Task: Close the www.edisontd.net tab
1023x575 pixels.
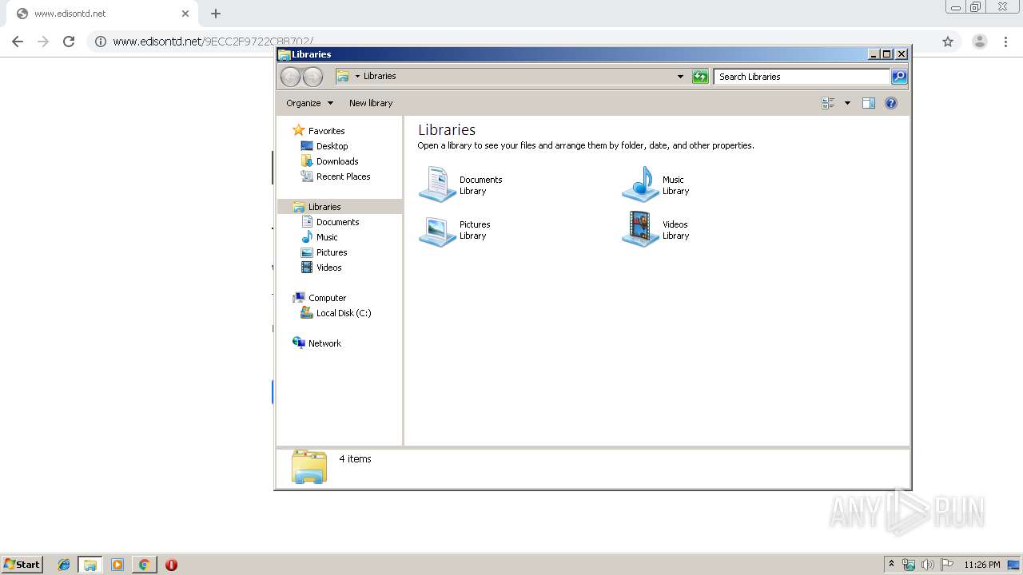Action: [x=185, y=14]
